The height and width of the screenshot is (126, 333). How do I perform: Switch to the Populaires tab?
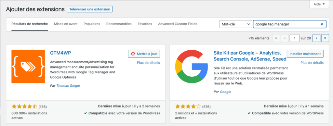click(92, 24)
